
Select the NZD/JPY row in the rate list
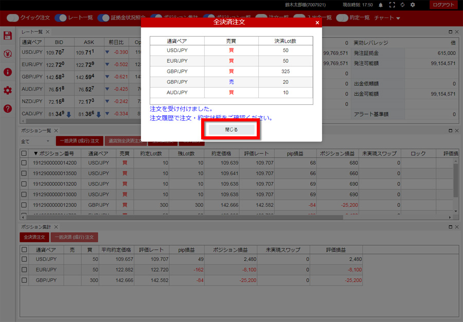[80, 101]
